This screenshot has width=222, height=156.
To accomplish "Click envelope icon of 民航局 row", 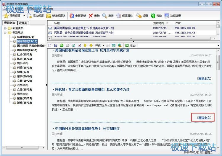I will [x=50, y=32].
